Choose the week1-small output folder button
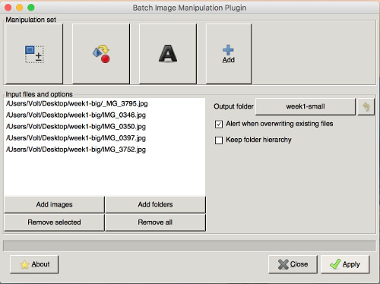380x284 pixels. pos(306,106)
